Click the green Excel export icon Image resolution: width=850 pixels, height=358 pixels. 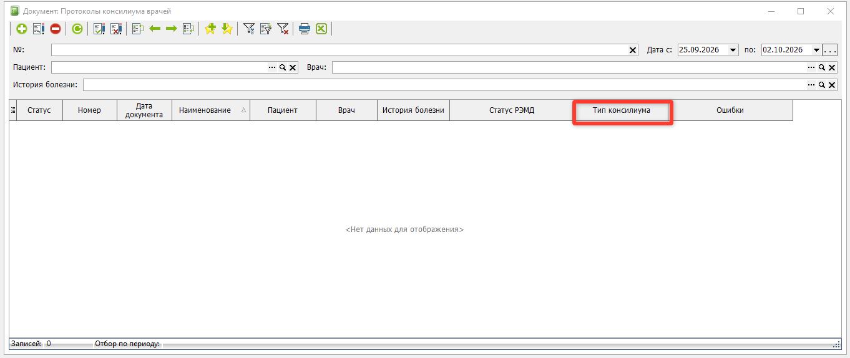pos(321,29)
